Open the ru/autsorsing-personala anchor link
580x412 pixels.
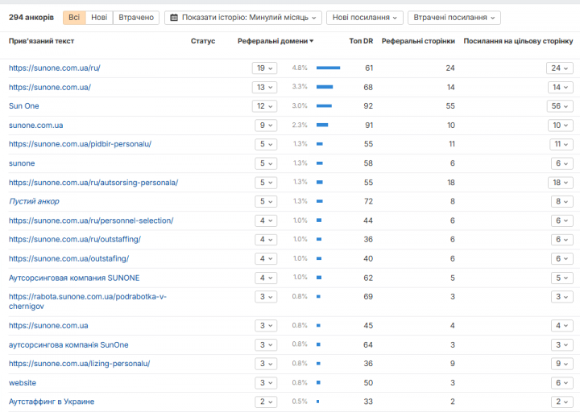click(93, 183)
